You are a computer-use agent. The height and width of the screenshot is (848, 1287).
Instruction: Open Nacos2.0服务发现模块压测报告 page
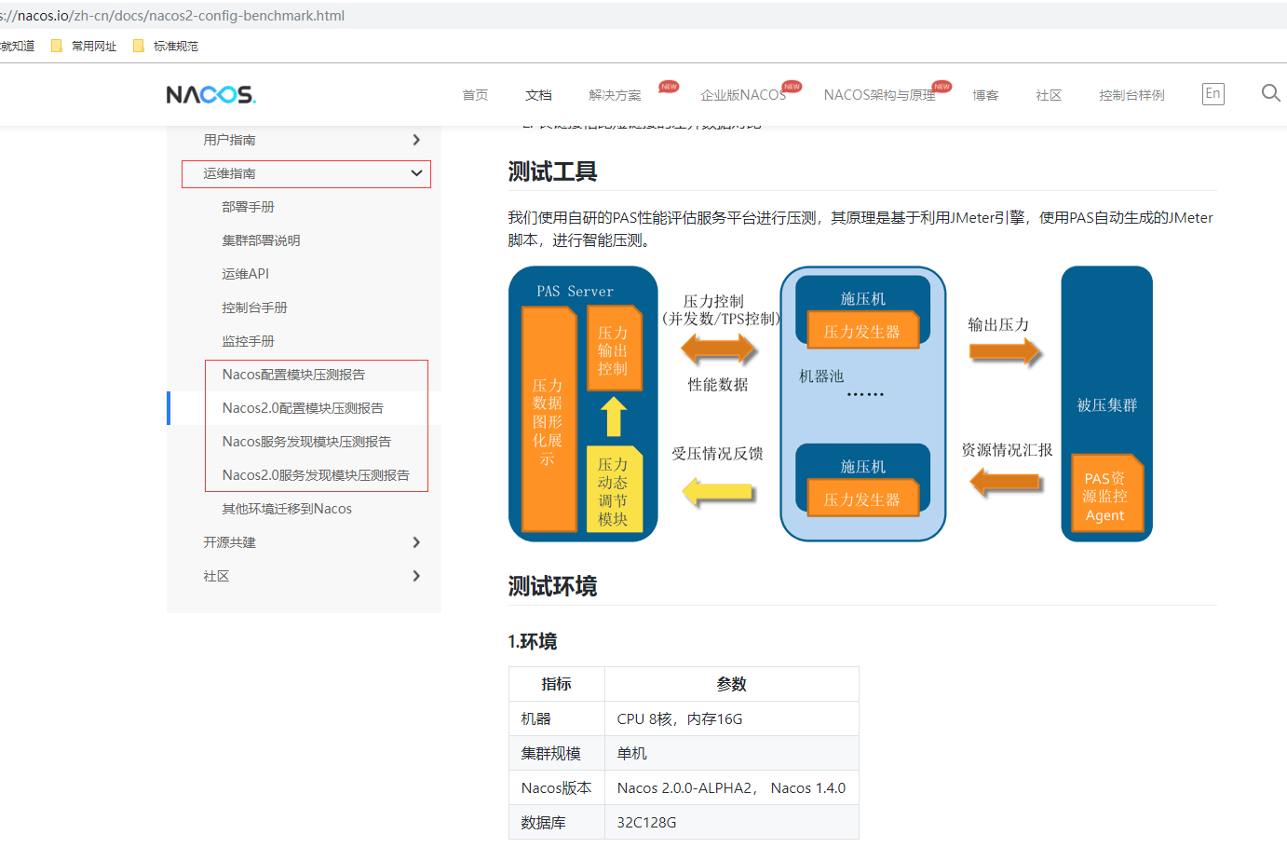(316, 475)
